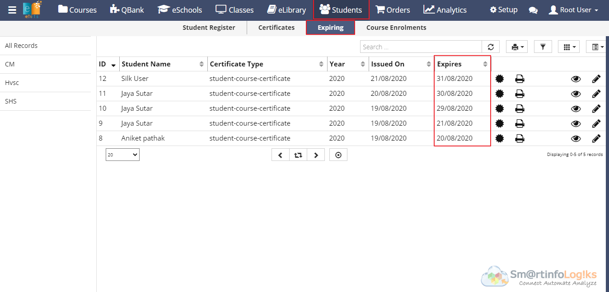Image resolution: width=609 pixels, height=292 pixels.
Task: View the record of Aniket pathak
Action: coord(576,138)
